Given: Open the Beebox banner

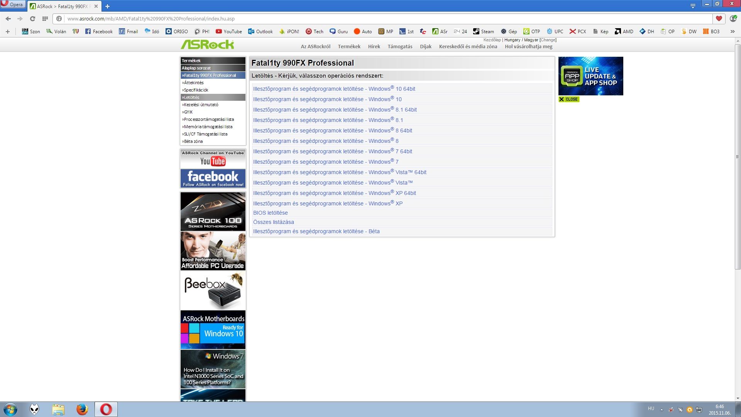Looking at the screenshot, I should pos(213,290).
